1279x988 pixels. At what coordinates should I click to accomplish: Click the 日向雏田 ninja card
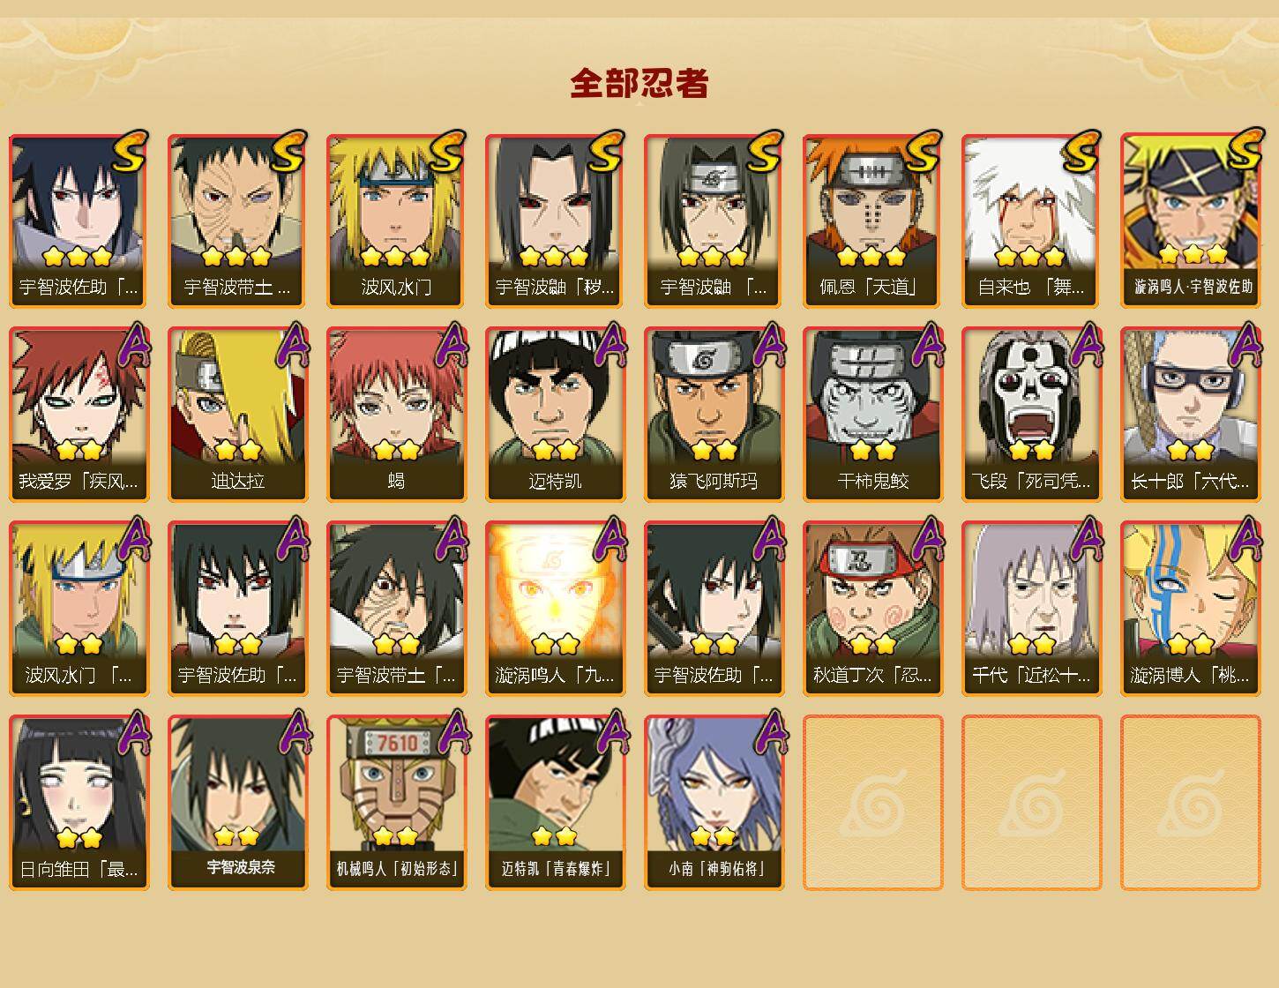tap(79, 803)
